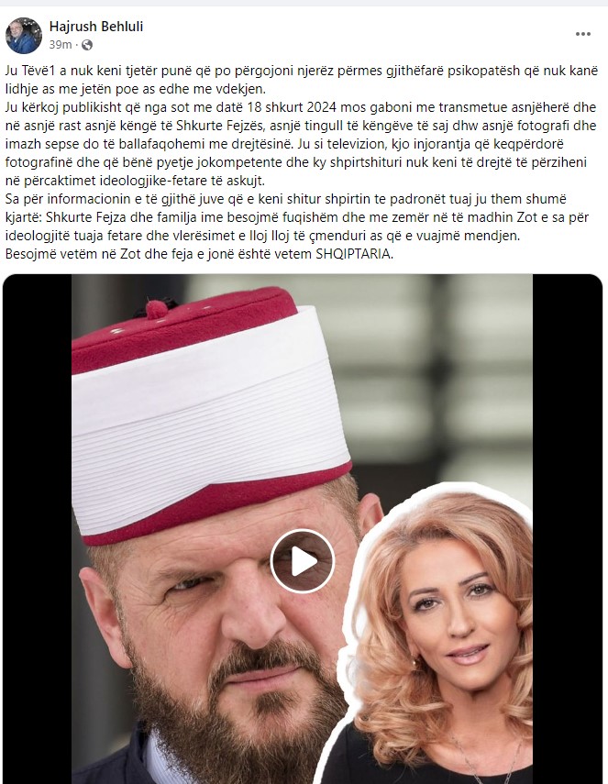Open the Hajrush Behluli name link
The image size is (608, 784).
pyautogui.click(x=96, y=27)
